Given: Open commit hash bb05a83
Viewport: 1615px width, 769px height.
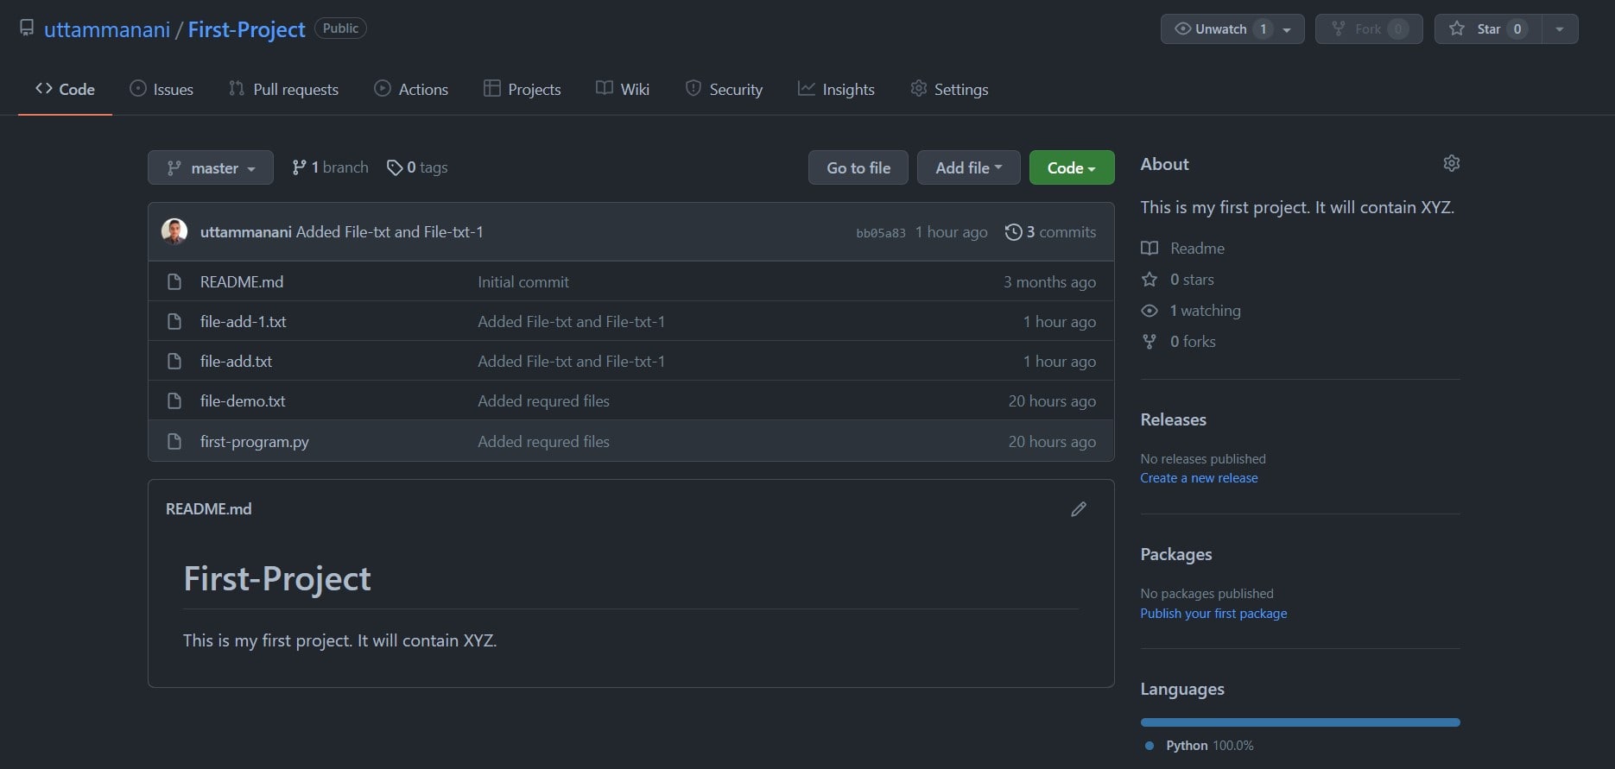Looking at the screenshot, I should click(x=881, y=232).
